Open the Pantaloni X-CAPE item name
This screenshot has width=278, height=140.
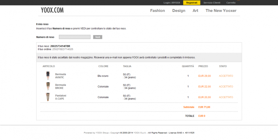61,97
